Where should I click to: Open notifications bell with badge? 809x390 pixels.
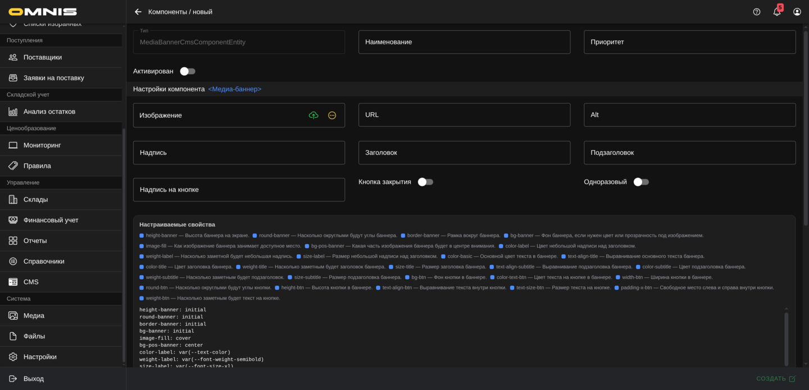(x=777, y=12)
